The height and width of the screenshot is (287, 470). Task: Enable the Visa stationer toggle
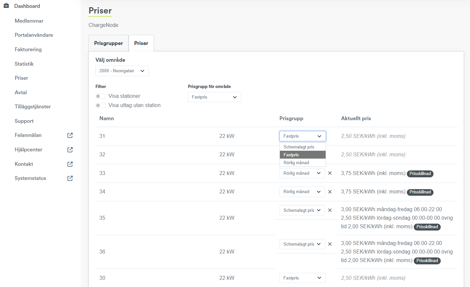(x=101, y=96)
